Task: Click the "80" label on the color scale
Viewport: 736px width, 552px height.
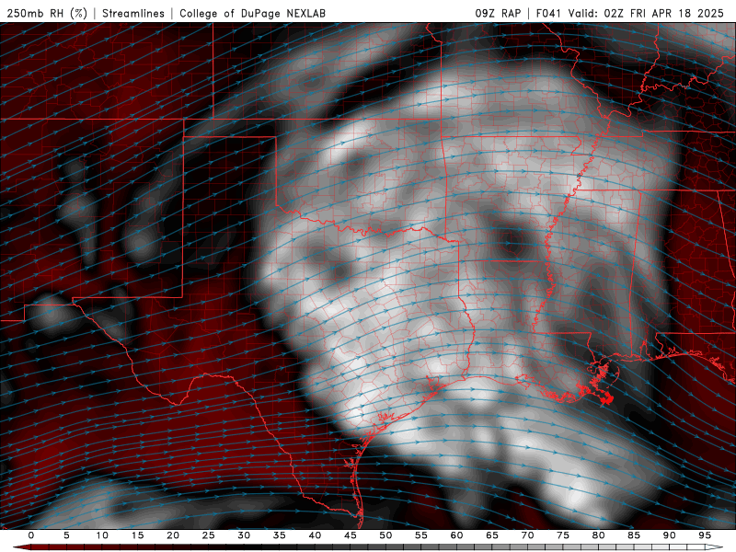Action: [598, 535]
